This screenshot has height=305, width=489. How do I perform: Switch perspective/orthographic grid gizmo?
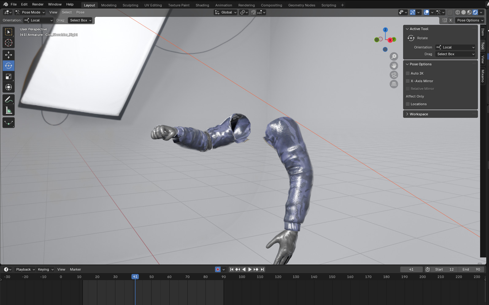(394, 84)
